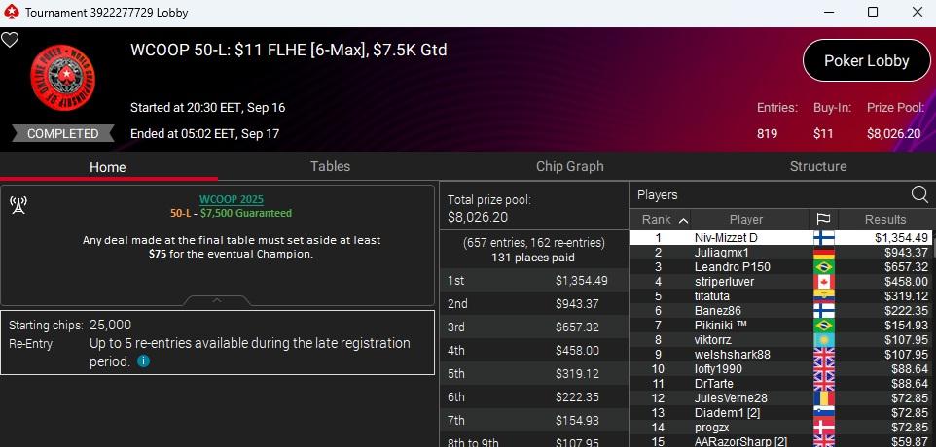Select player Leandro P150 row
The height and width of the screenshot is (447, 936).
pos(733,267)
